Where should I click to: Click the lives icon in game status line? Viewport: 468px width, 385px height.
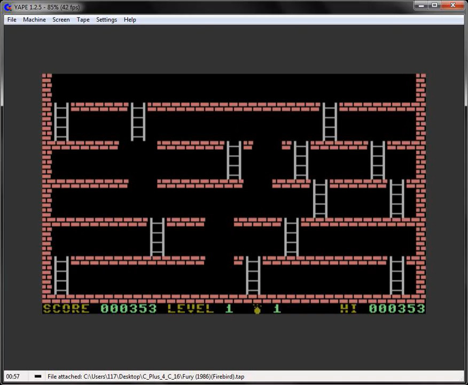pyautogui.click(x=257, y=309)
